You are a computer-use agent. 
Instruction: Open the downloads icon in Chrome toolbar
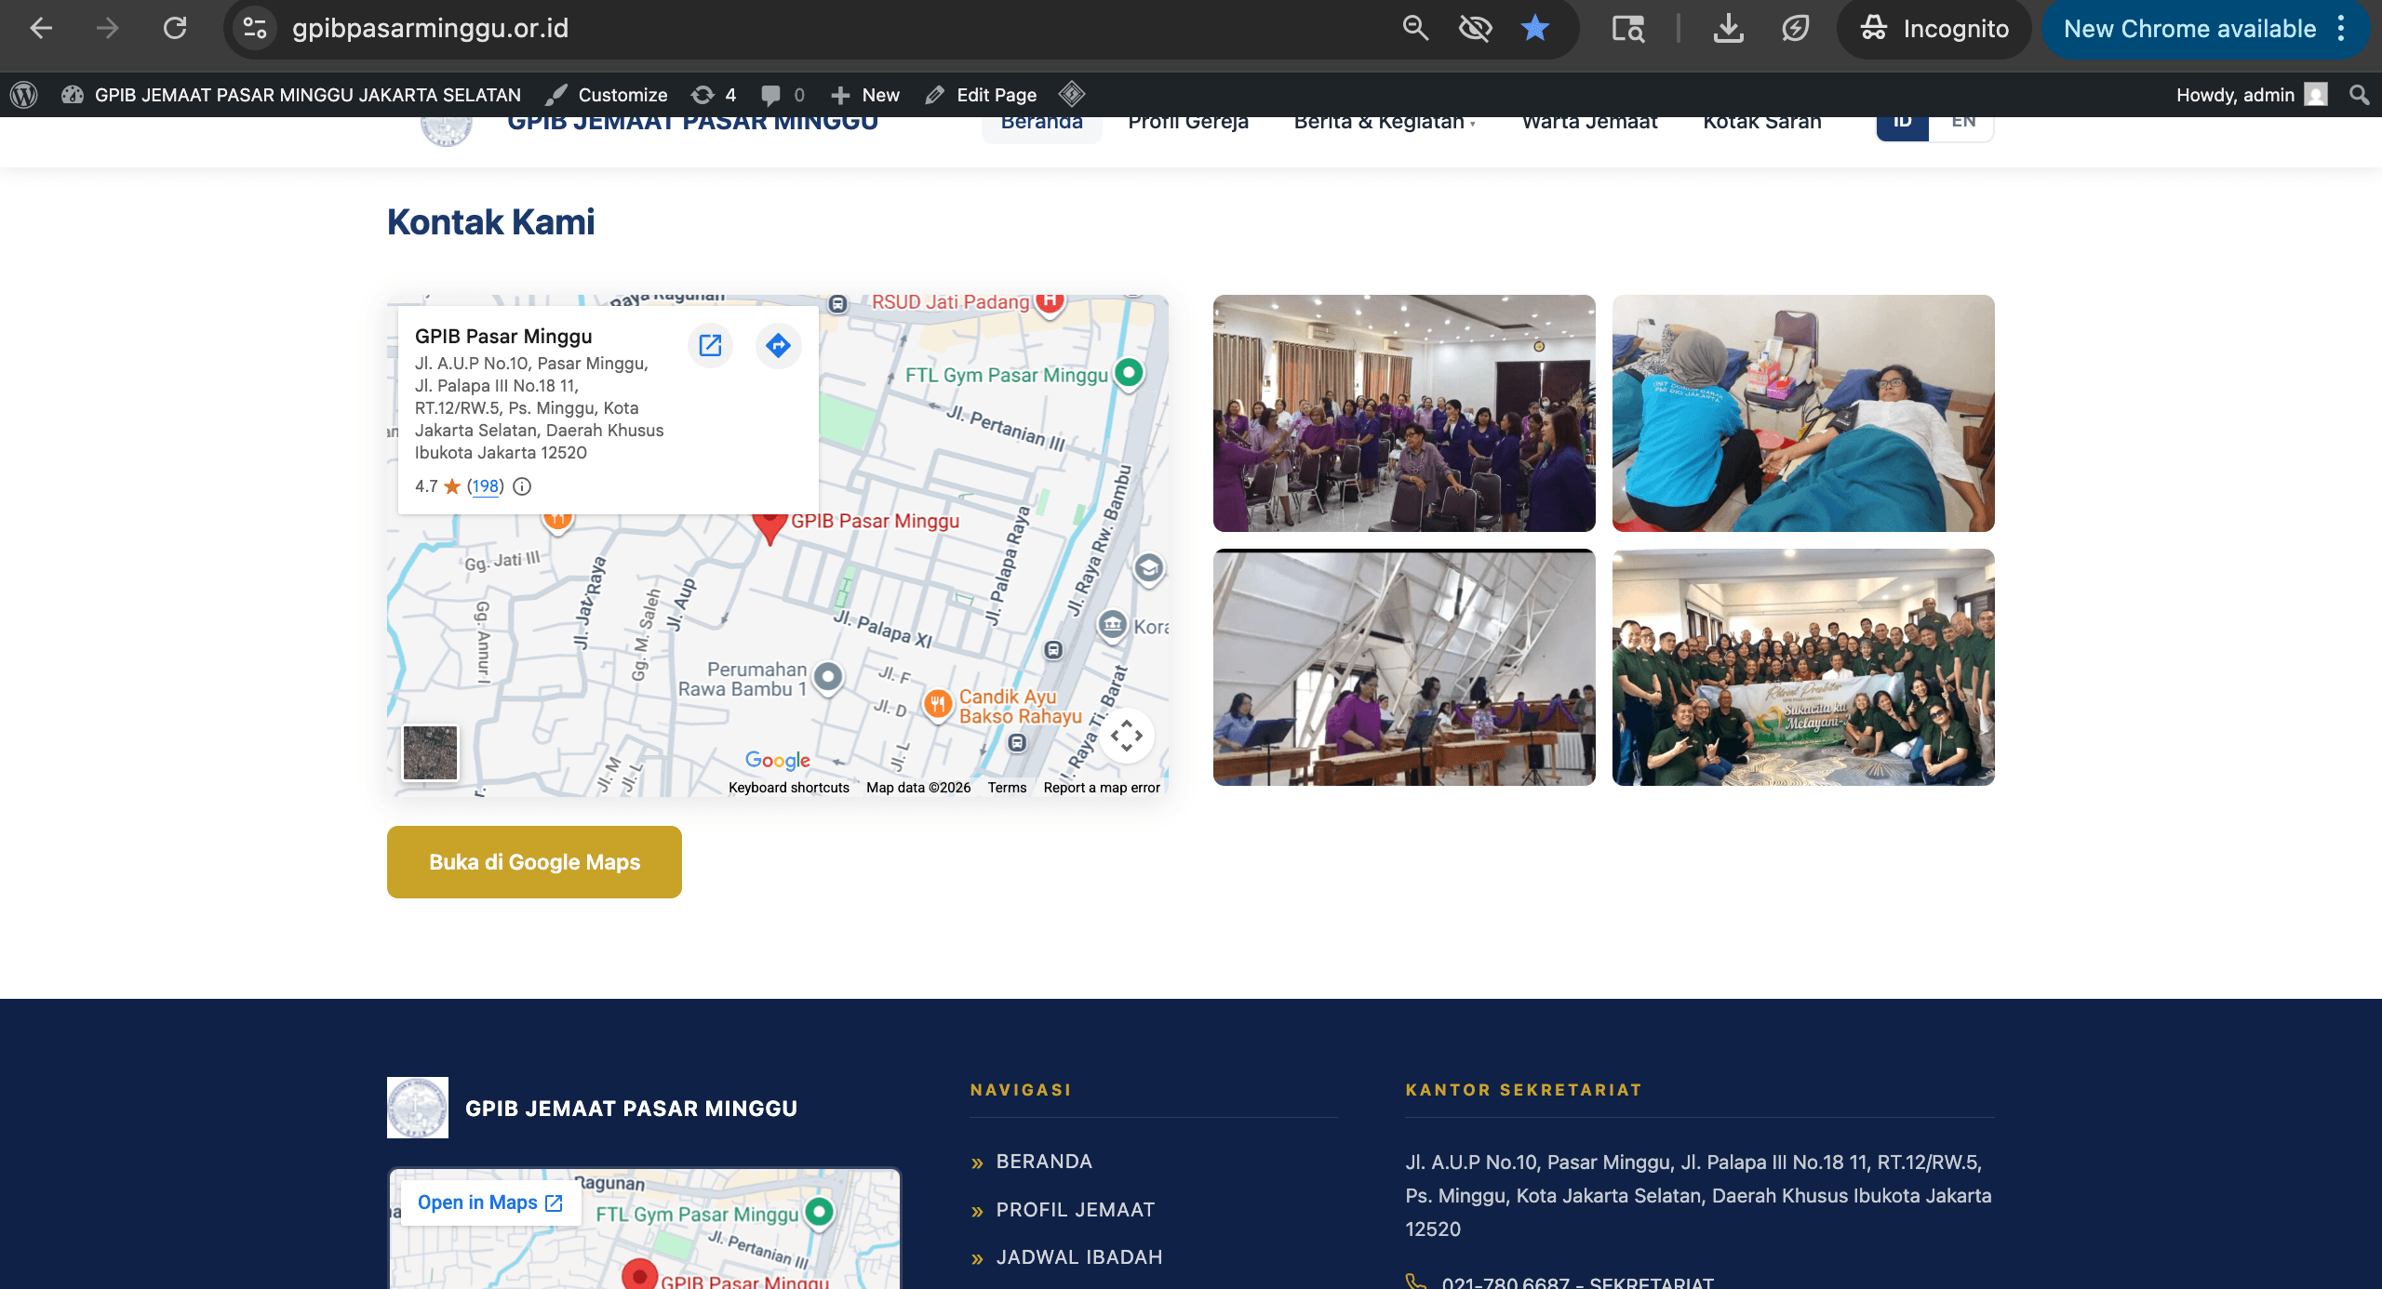[1728, 29]
